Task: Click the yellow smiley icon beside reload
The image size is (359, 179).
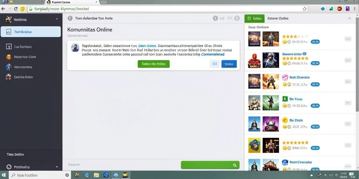Action: 22,9
